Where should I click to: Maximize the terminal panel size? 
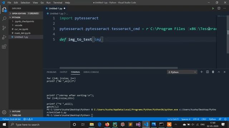219,72
